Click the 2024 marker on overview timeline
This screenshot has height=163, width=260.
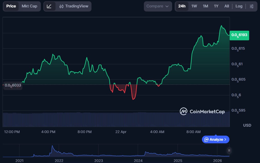(138, 160)
